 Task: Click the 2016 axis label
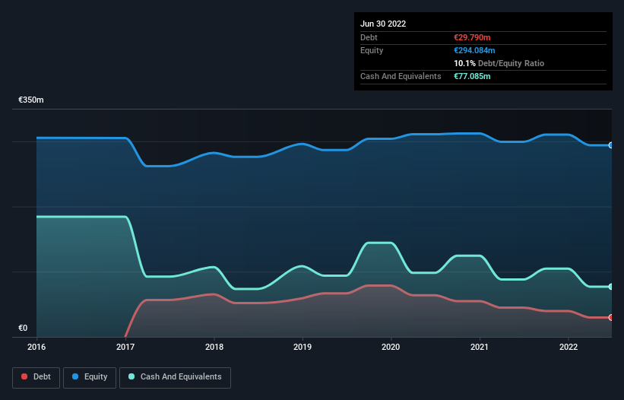(x=36, y=347)
